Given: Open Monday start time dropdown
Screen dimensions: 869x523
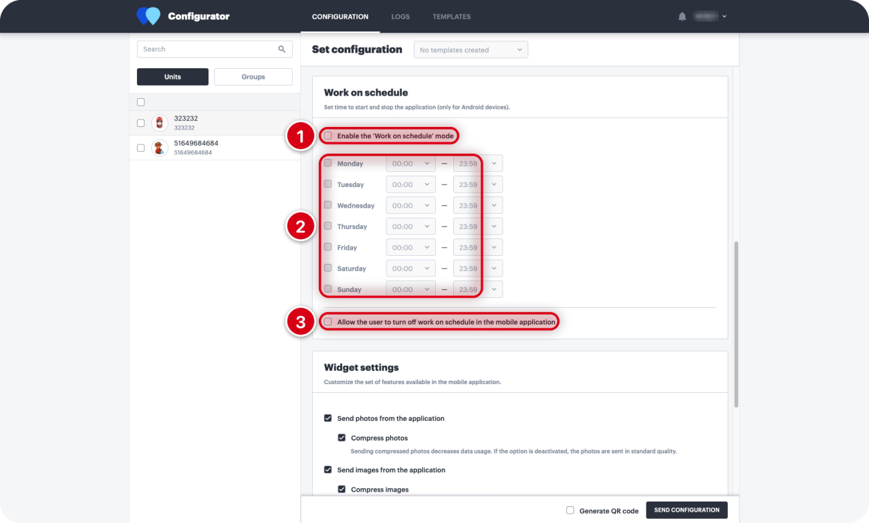Looking at the screenshot, I should tap(410, 164).
